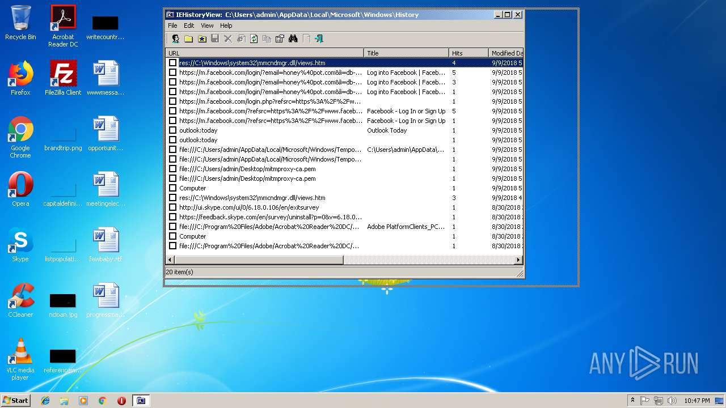Sort by the Title column header

(407, 53)
